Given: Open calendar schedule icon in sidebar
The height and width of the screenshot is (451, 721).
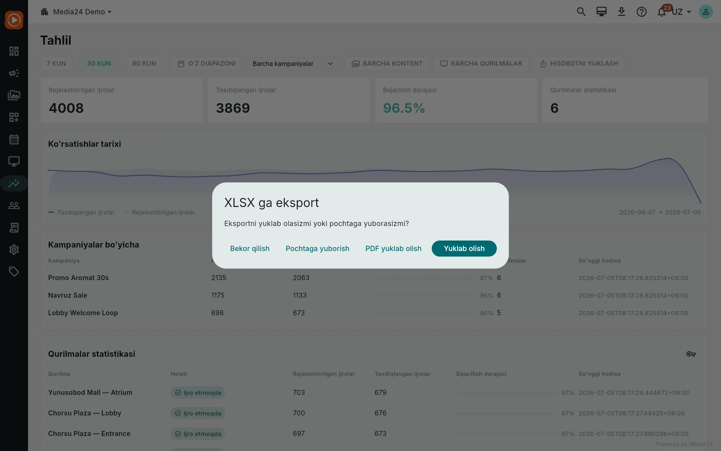Looking at the screenshot, I should pos(14,139).
